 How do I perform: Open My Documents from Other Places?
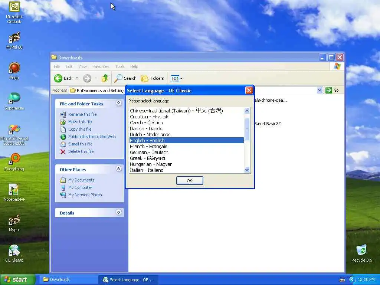[x=81, y=180]
